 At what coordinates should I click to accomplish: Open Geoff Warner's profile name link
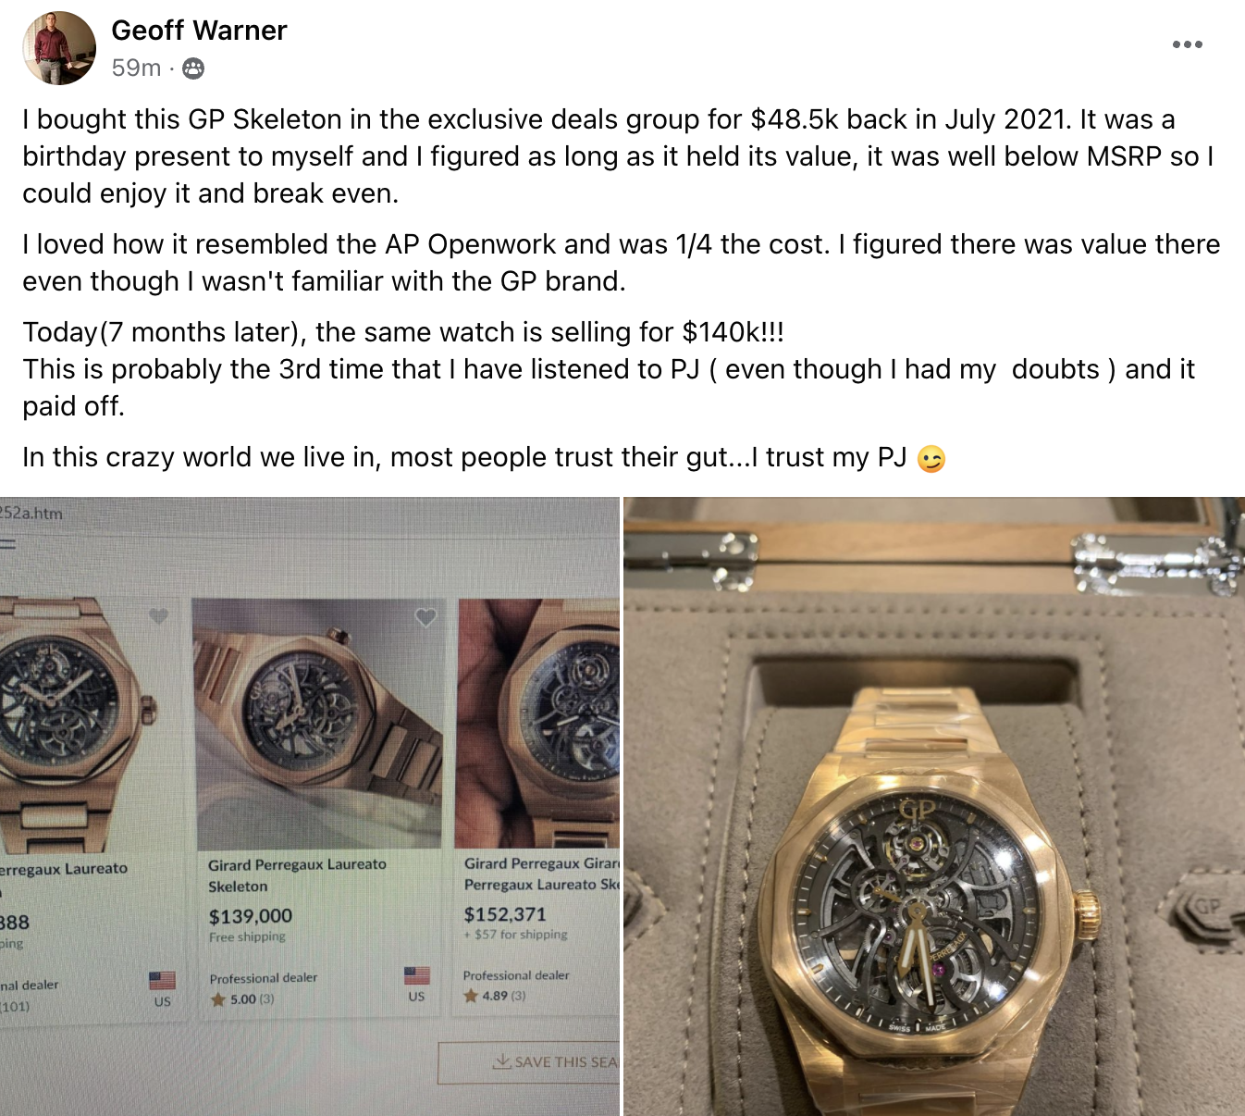click(x=199, y=31)
